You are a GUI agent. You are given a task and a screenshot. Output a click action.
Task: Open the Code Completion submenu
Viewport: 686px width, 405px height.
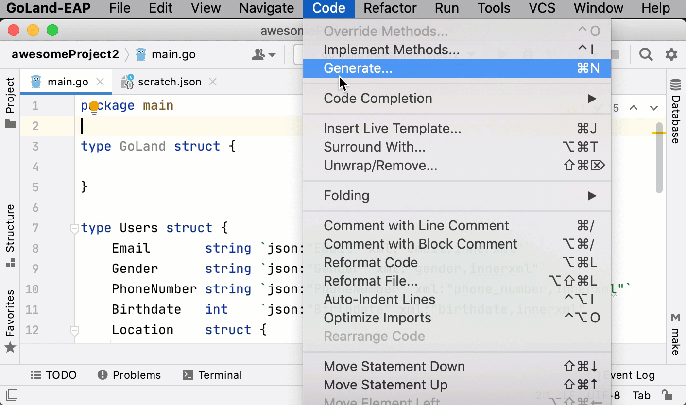(x=378, y=98)
